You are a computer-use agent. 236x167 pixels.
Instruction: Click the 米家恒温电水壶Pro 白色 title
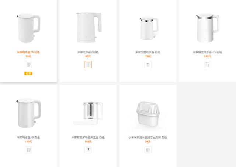tap(207, 52)
